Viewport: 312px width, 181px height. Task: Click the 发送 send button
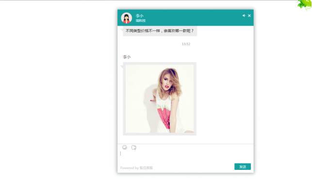point(243,166)
